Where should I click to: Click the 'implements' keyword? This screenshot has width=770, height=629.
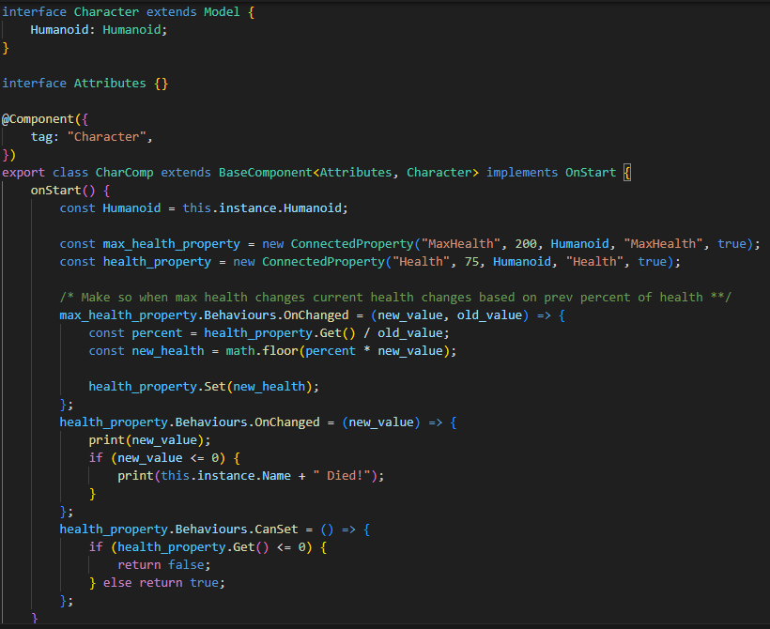(x=522, y=173)
